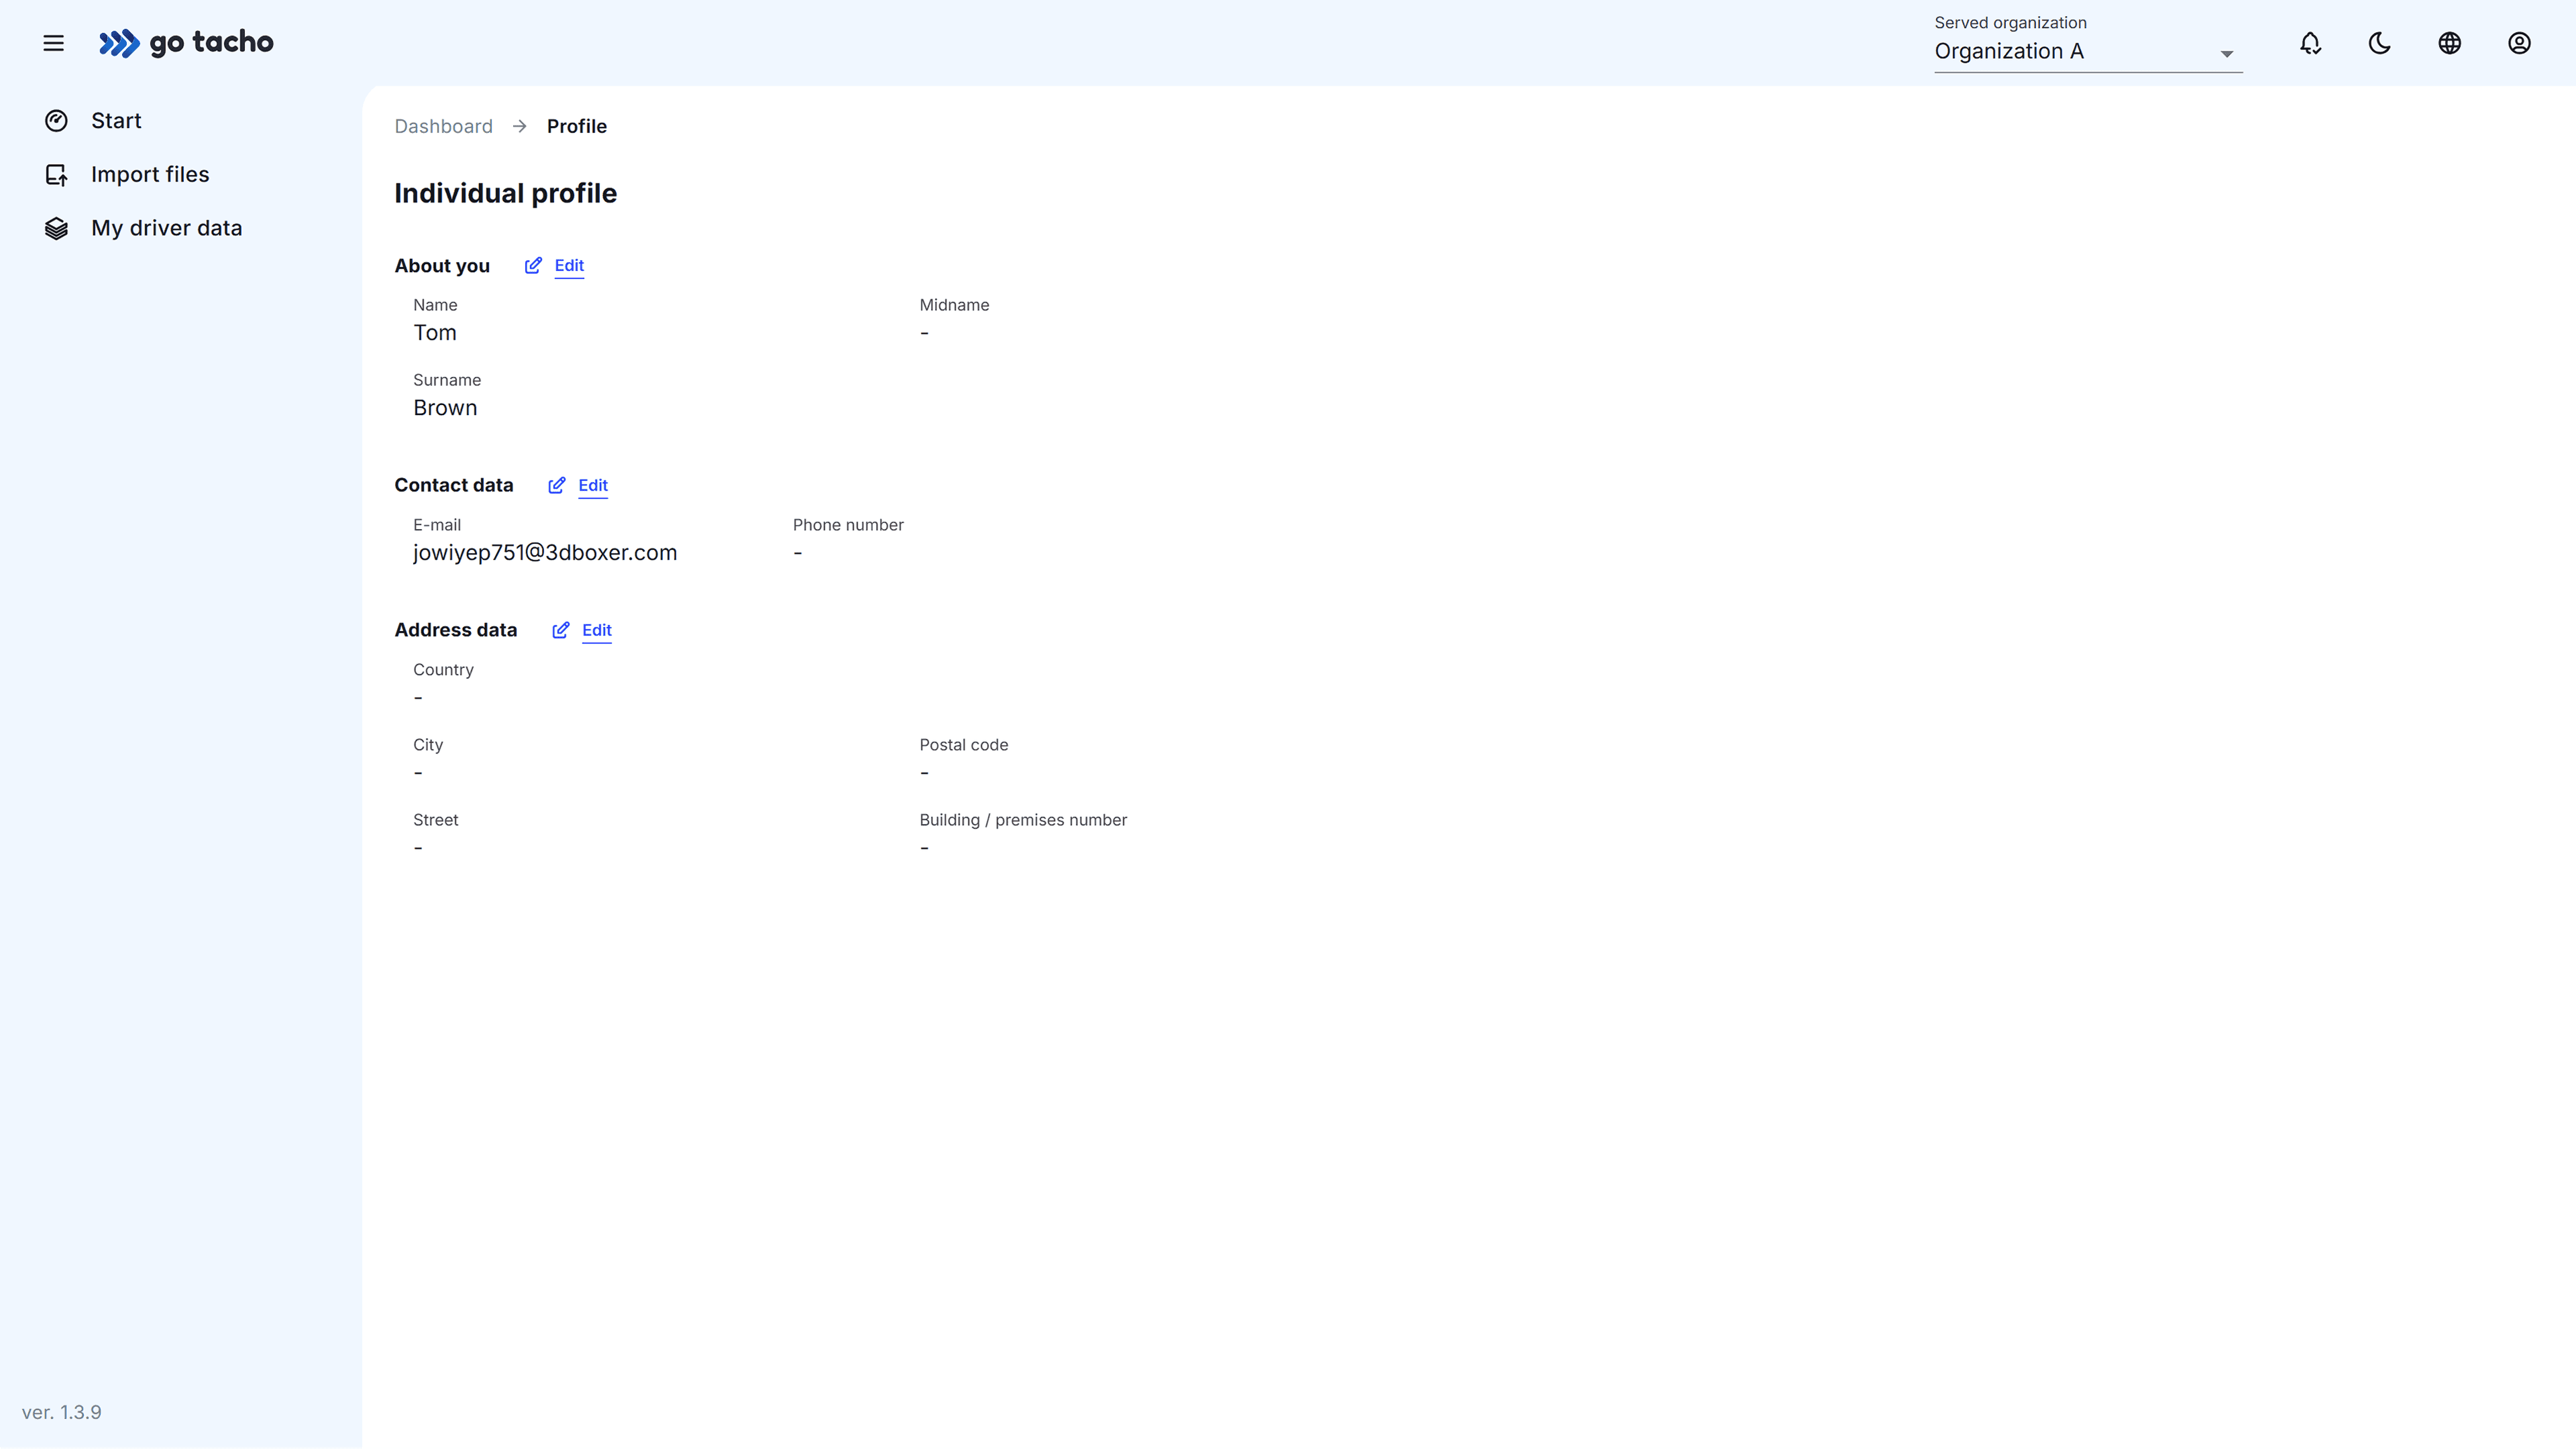Navigate to Import files page
The width and height of the screenshot is (2576, 1449).
(150, 174)
